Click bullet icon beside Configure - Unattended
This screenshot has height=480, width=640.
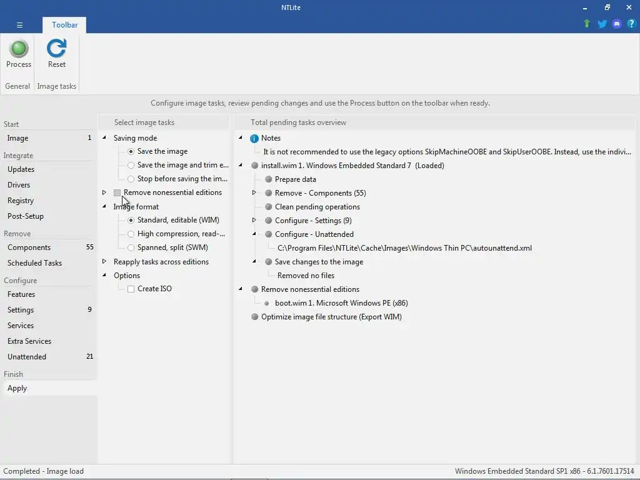point(269,234)
